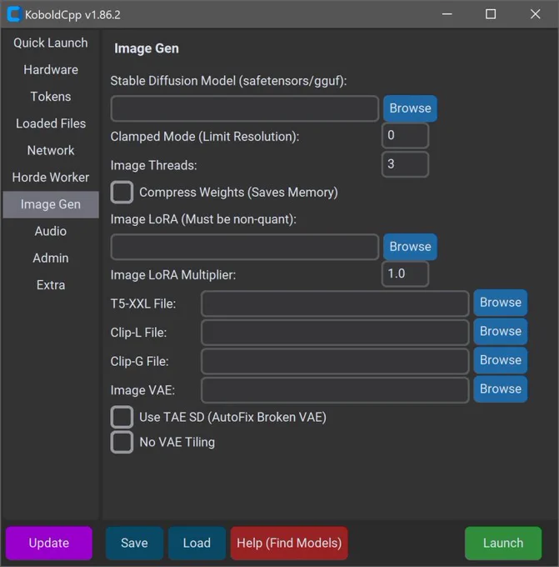Viewport: 559px width, 567px height.
Task: Select the Image Gen tab
Action: (51, 204)
